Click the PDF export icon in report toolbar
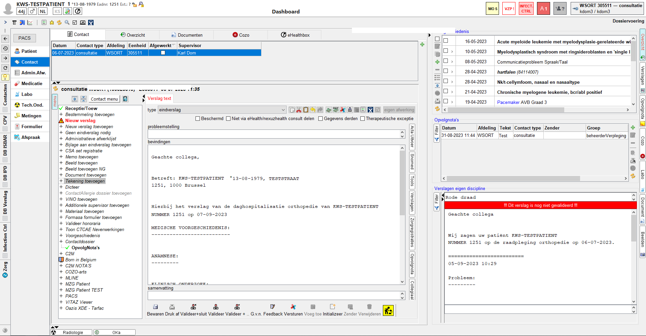Screen dimensions: 646x336 coord(336,110)
